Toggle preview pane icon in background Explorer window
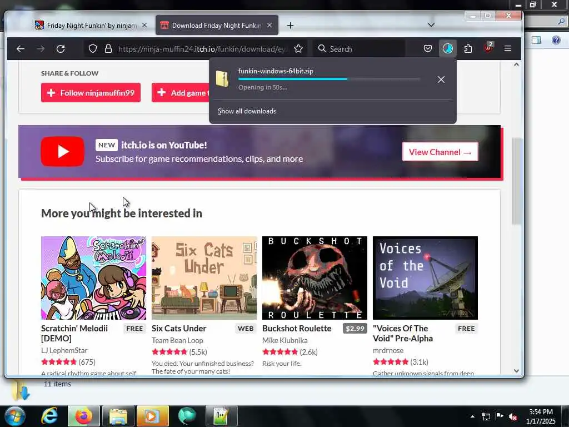 [x=536, y=40]
